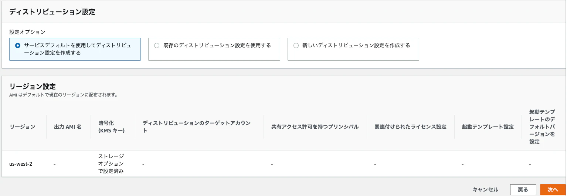Viewport: 567px width, 196px height.
Task: Click 共有アクセス許可を持つプリンシパル column header
Action: (315, 127)
